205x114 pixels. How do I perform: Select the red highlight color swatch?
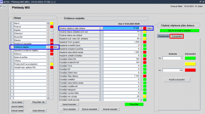[x=190, y=70]
